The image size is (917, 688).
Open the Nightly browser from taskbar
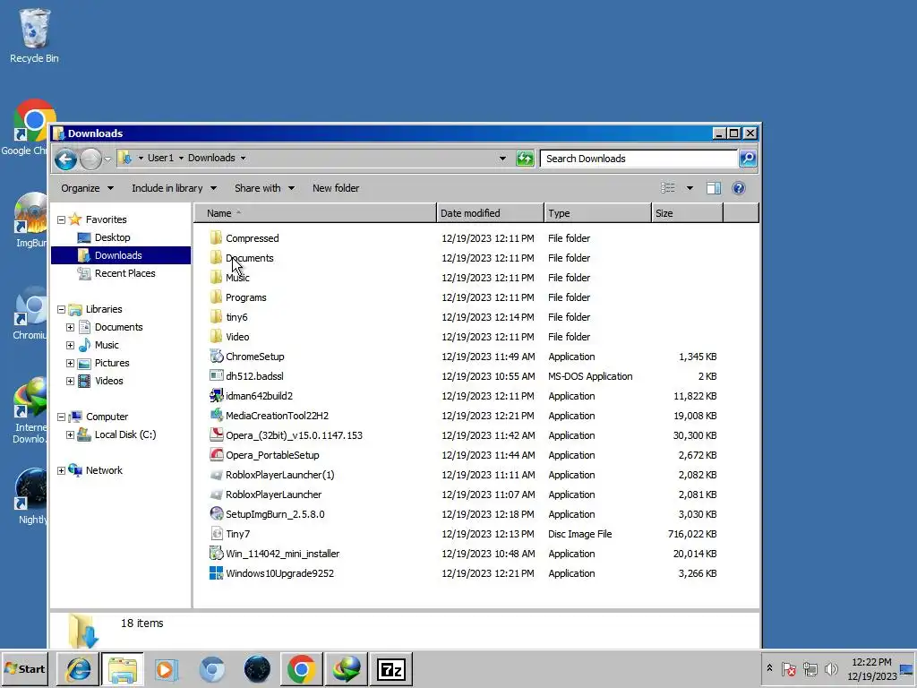coord(257,668)
